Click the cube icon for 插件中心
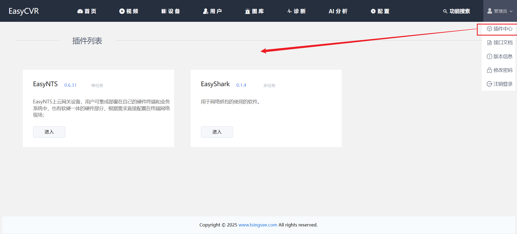This screenshot has height=234, width=517. tap(490, 29)
